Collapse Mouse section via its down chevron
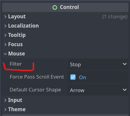 (x=5, y=54)
